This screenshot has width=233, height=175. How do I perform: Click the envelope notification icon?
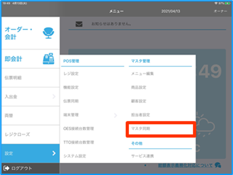(79, 24)
